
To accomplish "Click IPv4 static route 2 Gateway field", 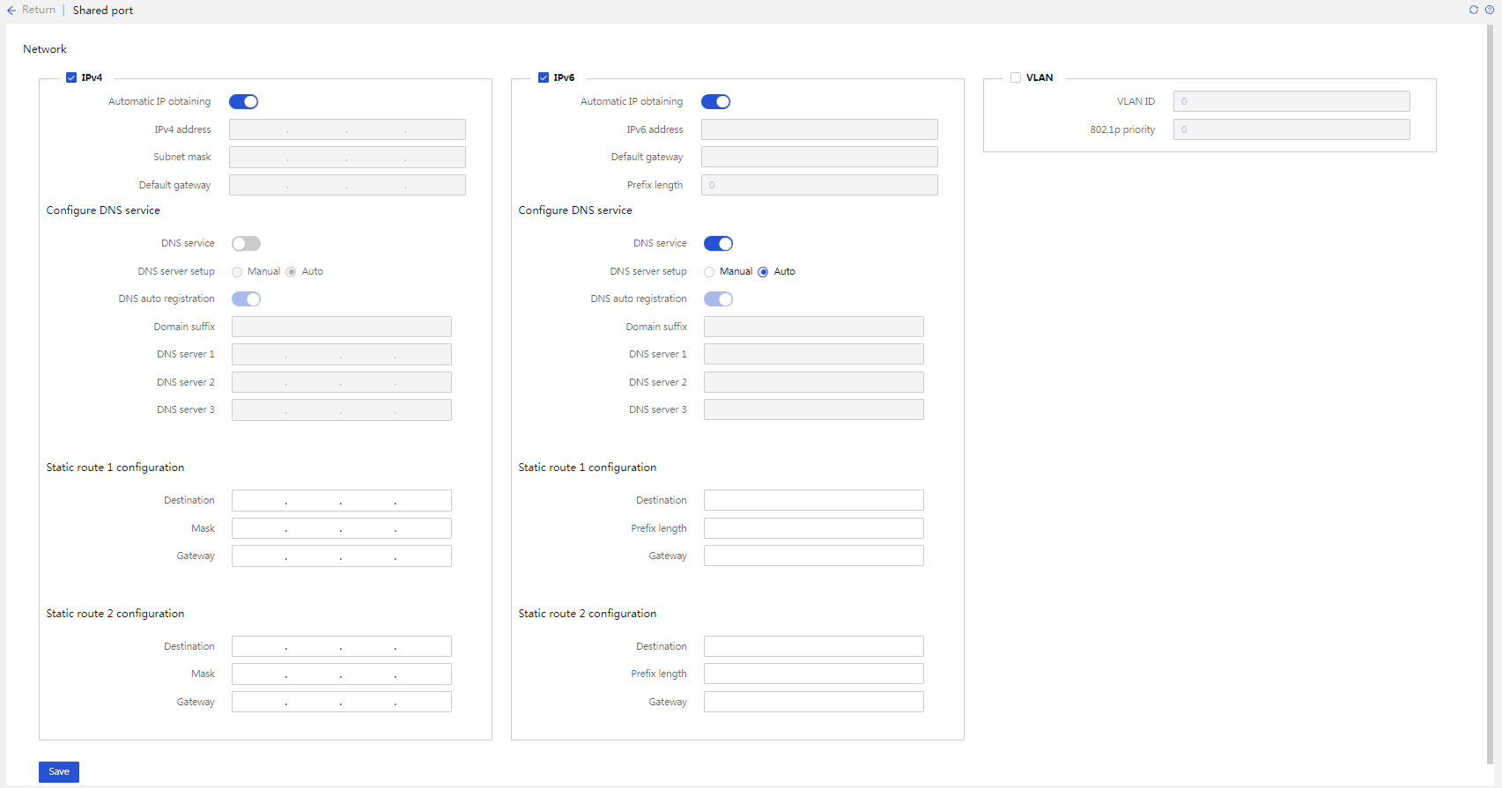I will [342, 702].
